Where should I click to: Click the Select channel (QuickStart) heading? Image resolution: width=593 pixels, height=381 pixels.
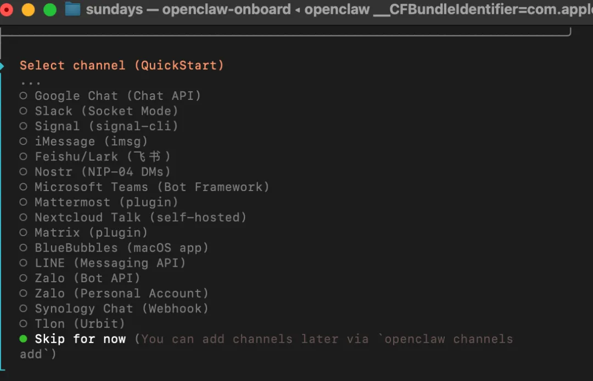(121, 65)
